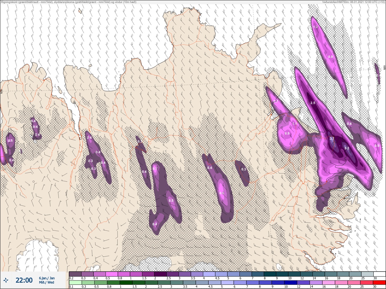Pick upper legend swatch between 0.5 and 0.8
The width and height of the screenshot is (386, 289).
point(112,274)
